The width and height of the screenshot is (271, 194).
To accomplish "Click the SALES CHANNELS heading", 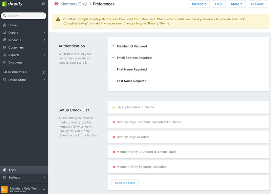I will [15, 72].
